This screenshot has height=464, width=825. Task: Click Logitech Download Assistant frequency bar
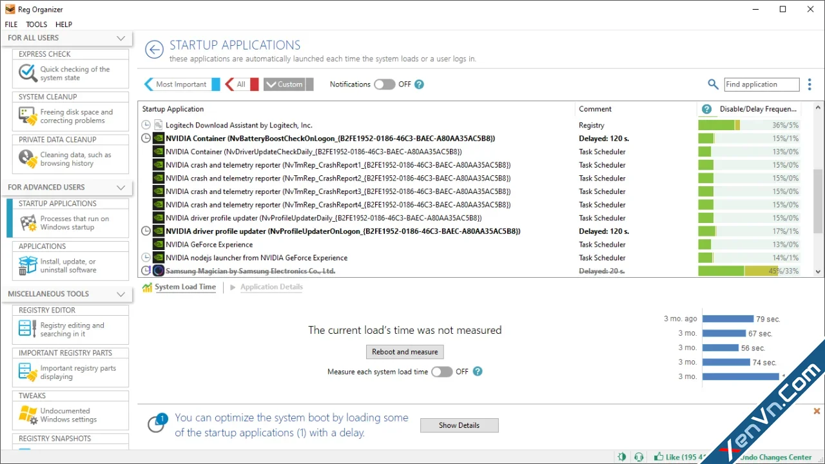[749, 125]
